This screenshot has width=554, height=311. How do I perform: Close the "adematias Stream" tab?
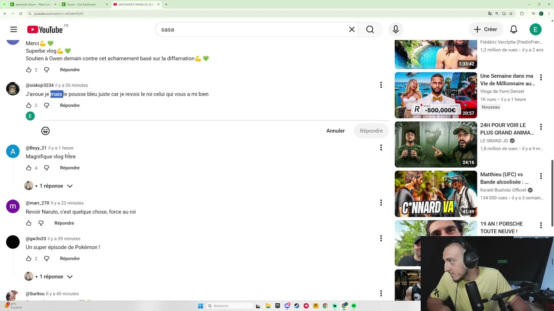tap(55, 4)
